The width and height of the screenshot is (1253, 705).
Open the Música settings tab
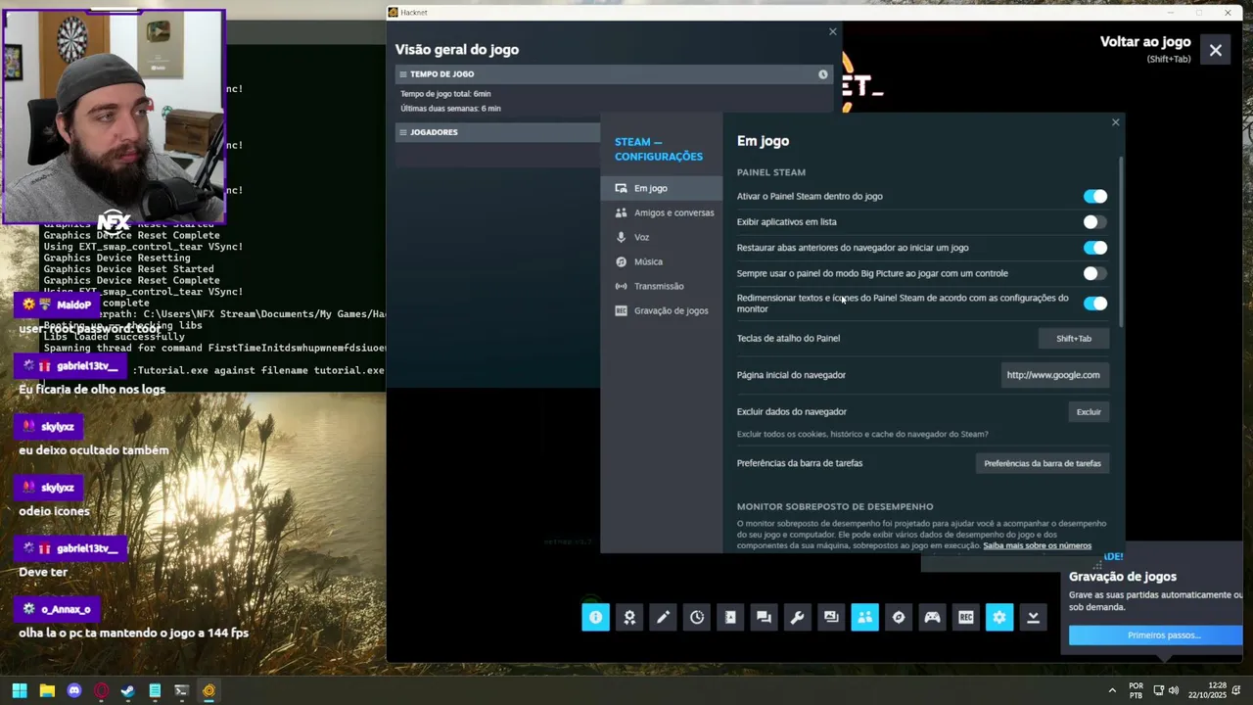[662, 261]
